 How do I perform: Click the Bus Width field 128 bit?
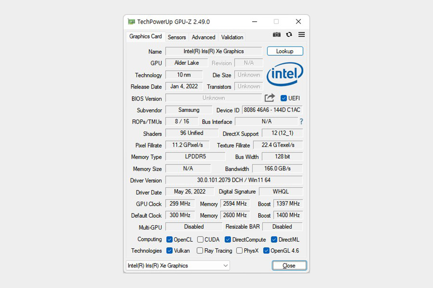[x=282, y=156]
